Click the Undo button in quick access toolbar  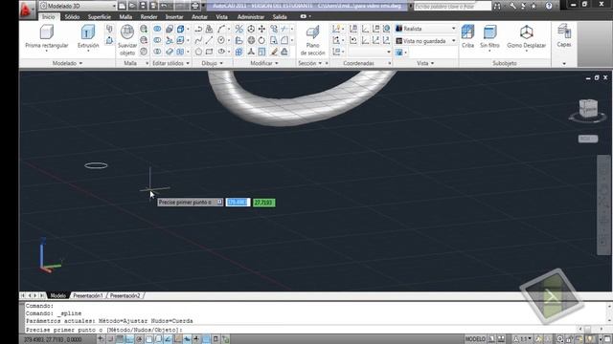(164, 6)
